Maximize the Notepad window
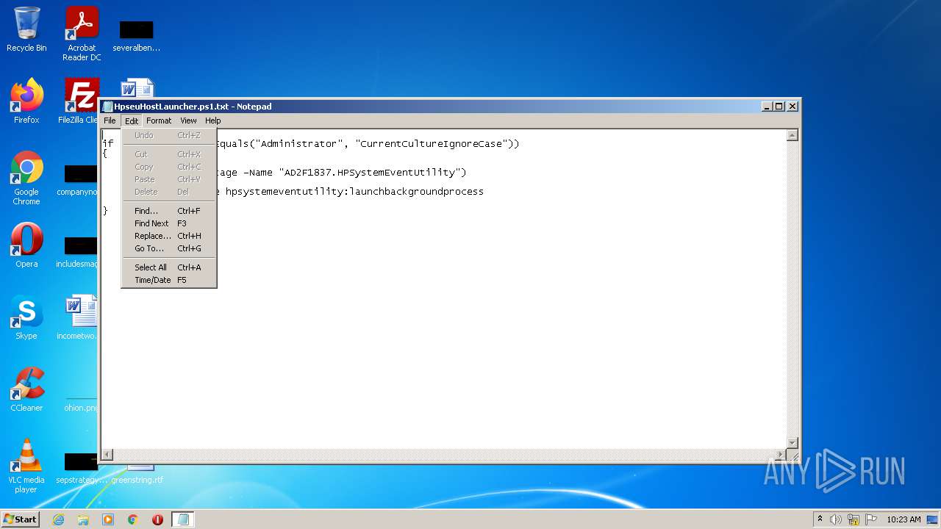Screen dimensions: 941x529 (779, 107)
